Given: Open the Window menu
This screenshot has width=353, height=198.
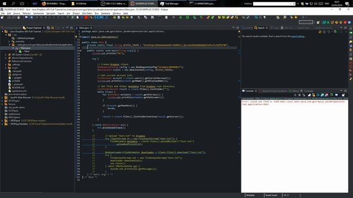Looking at the screenshot, I should (116, 13).
